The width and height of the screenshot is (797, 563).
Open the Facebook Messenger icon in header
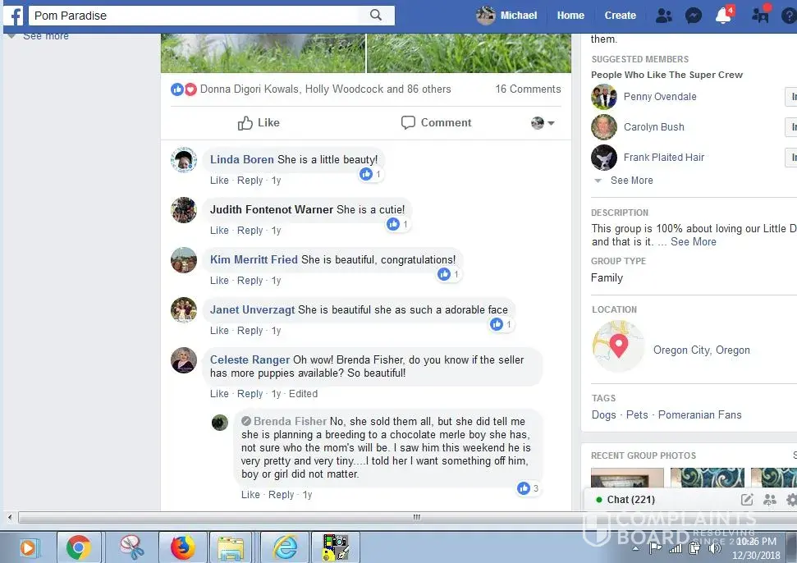tap(694, 16)
